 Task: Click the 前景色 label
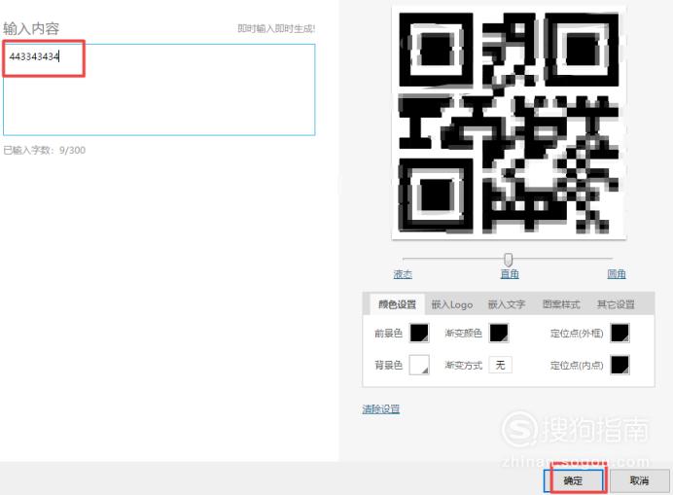point(388,334)
